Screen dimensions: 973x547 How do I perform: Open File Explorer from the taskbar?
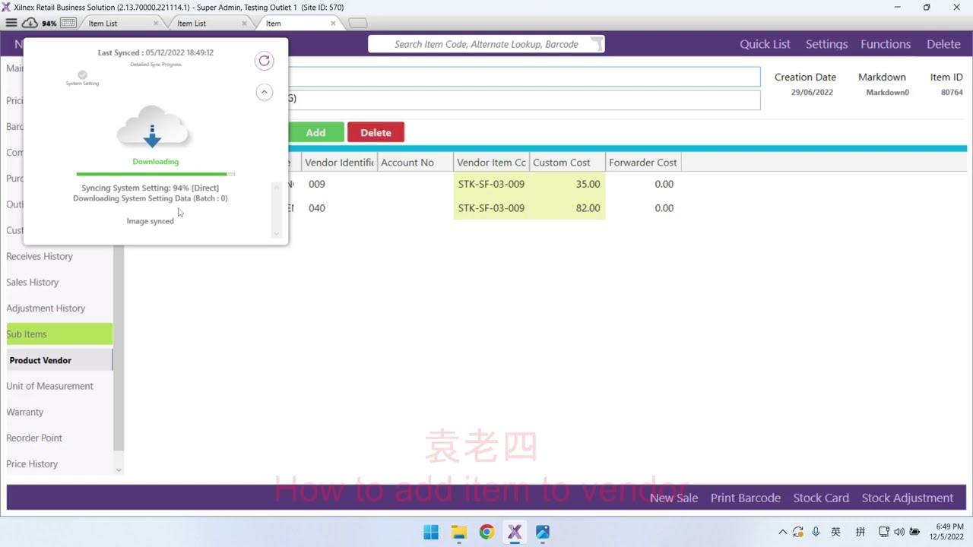458,532
